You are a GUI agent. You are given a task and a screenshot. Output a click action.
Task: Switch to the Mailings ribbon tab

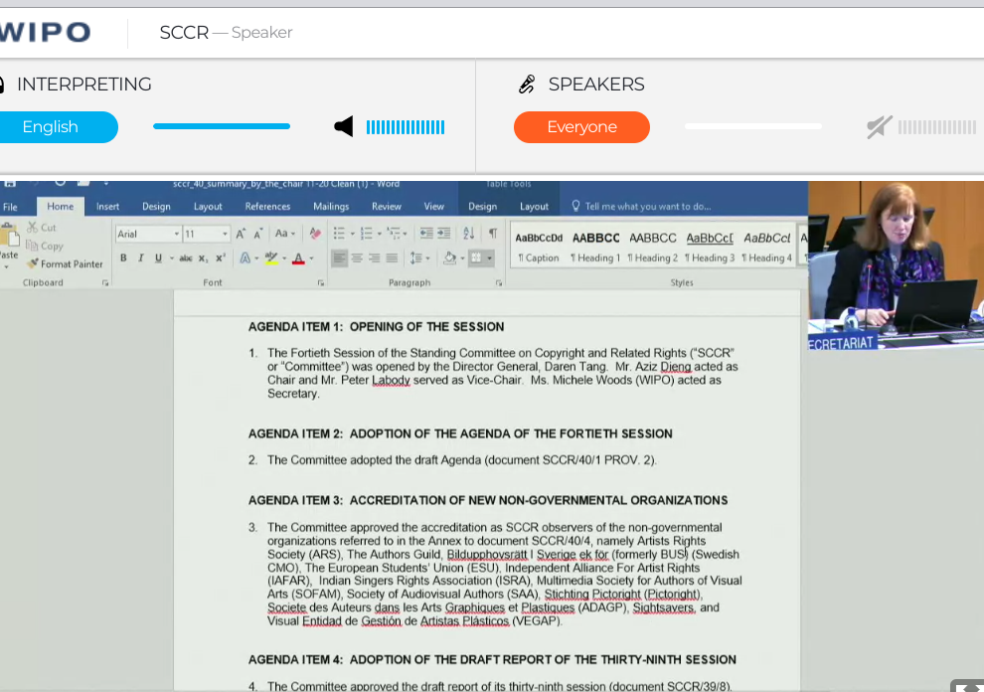(x=331, y=207)
